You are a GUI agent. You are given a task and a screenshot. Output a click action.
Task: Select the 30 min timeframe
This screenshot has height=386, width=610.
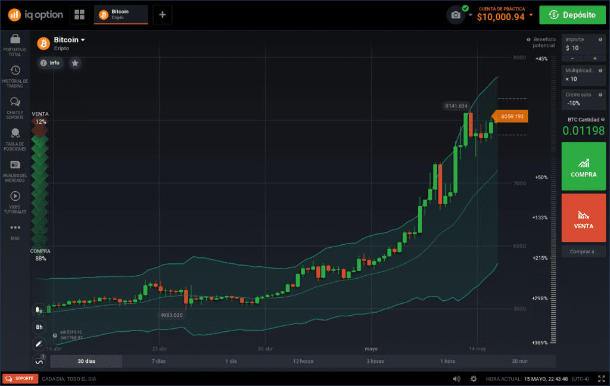click(519, 361)
